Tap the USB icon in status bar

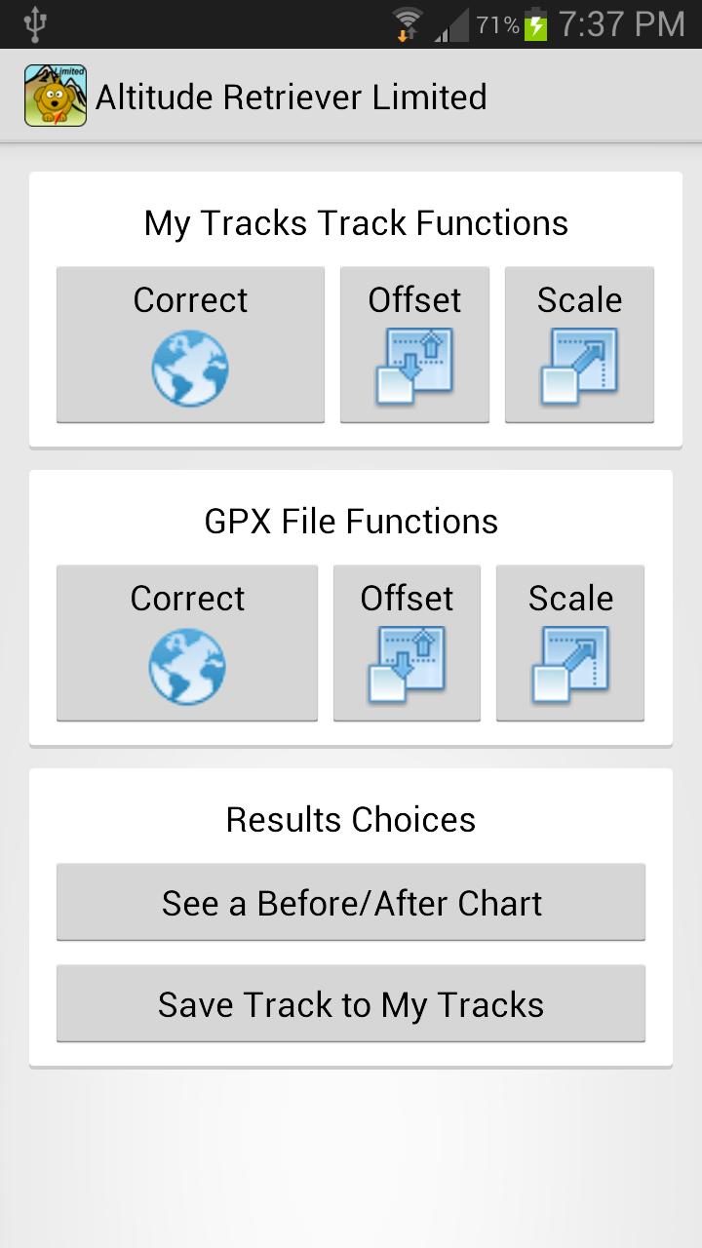click(x=35, y=24)
